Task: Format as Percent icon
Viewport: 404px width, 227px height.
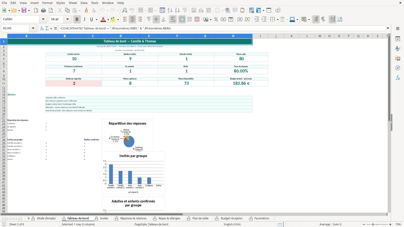Action: [x=216, y=19]
